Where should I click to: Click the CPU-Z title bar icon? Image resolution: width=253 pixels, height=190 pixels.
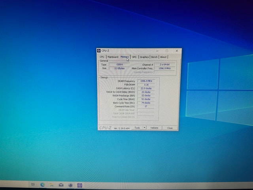click(x=99, y=51)
